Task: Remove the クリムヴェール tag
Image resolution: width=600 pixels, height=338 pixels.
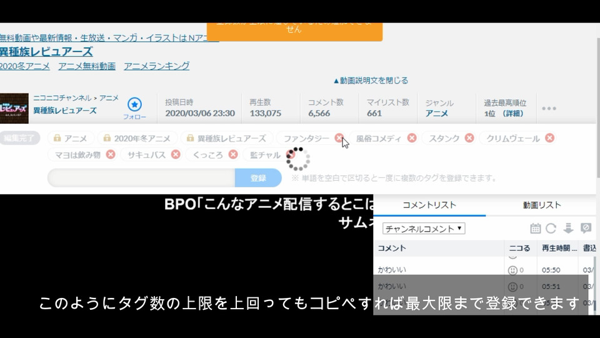Action: (550, 138)
